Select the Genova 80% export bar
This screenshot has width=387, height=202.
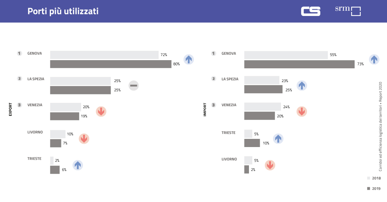tap(111, 64)
